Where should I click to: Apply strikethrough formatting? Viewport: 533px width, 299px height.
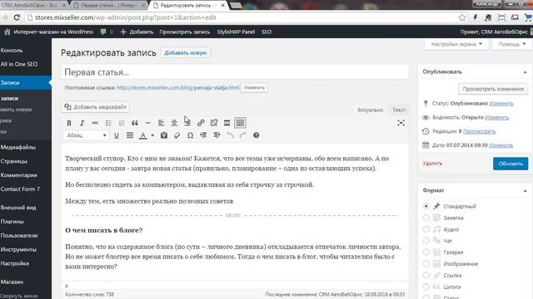(95, 123)
